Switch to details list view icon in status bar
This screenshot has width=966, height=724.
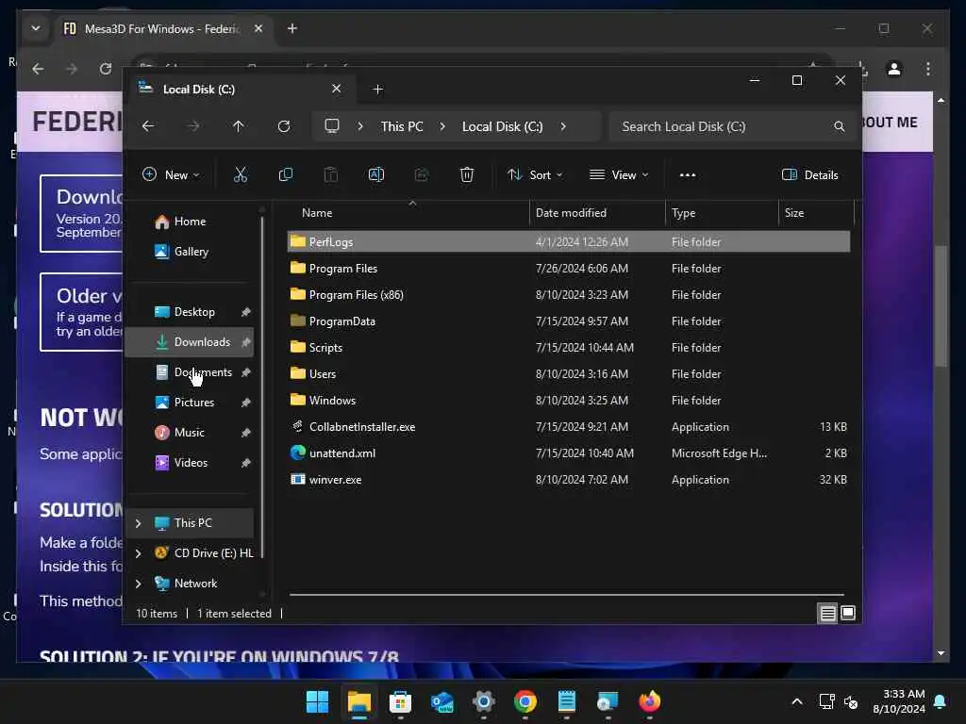coord(827,613)
